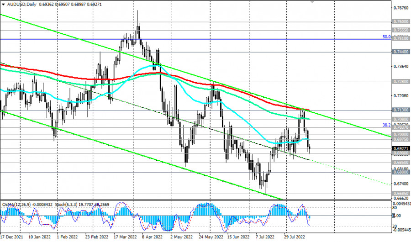Select the 50.0 Fibonacci level label
The image size is (411, 242).
pyautogui.click(x=386, y=37)
